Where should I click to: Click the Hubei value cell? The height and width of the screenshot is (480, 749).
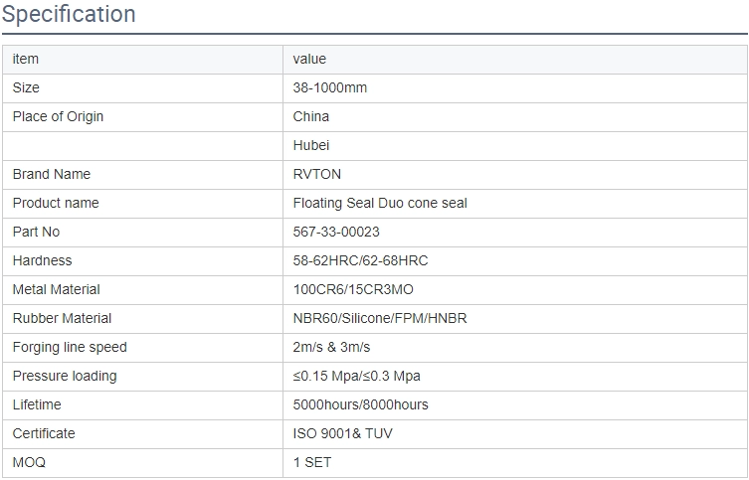(515, 146)
